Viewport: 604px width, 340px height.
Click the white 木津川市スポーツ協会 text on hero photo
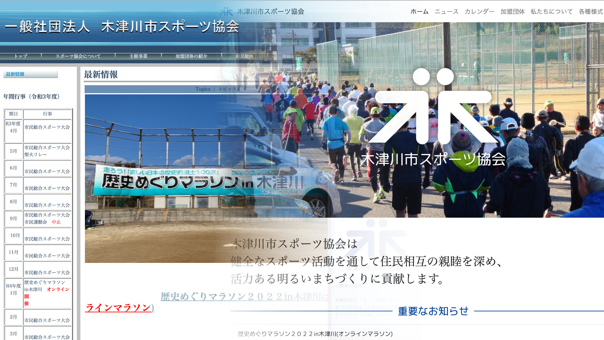(433, 160)
